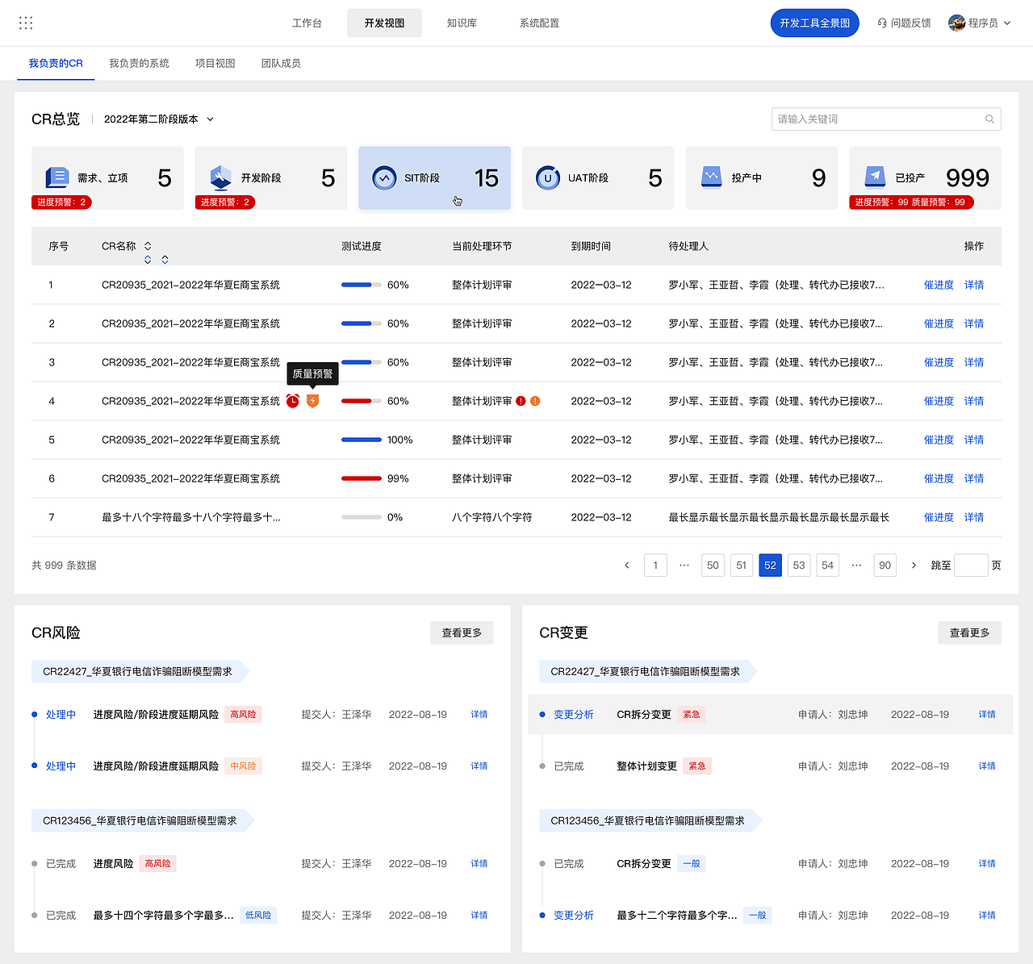1033x964 pixels.
Task: Select the 团队成员 tab
Action: 281,63
